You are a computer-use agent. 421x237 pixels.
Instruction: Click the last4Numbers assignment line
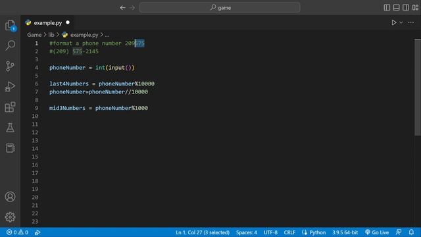click(102, 84)
